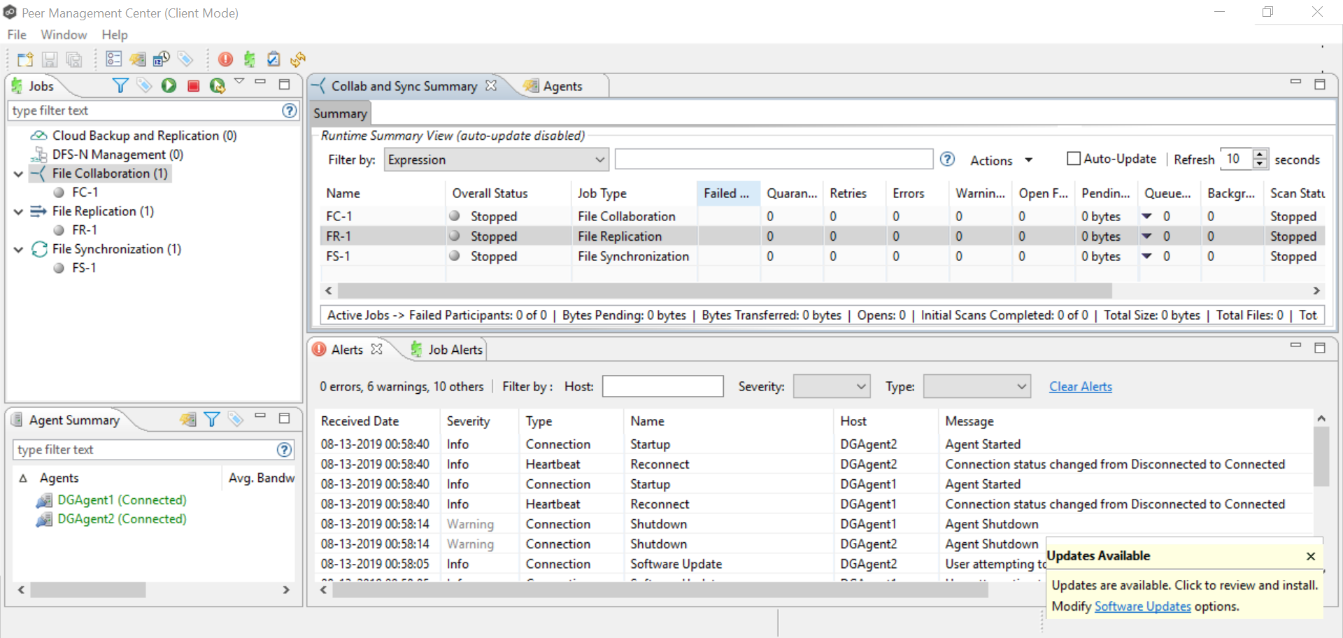
Task: Click the new job wizard toolbar icon
Action: pyautogui.click(x=25, y=60)
